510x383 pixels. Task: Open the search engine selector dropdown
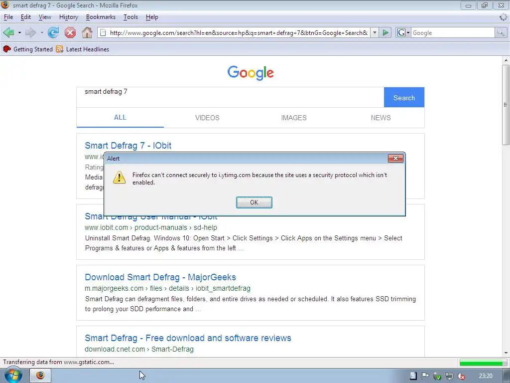pyautogui.click(x=408, y=32)
